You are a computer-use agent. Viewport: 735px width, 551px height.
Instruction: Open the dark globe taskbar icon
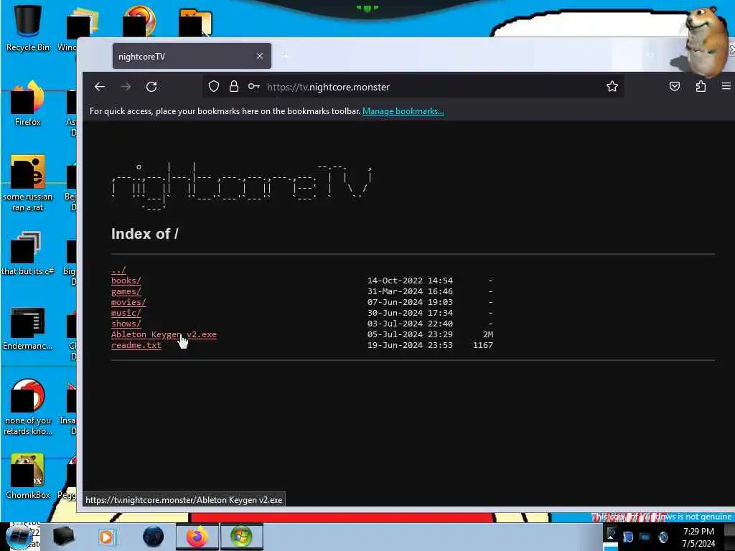pyautogui.click(x=153, y=537)
